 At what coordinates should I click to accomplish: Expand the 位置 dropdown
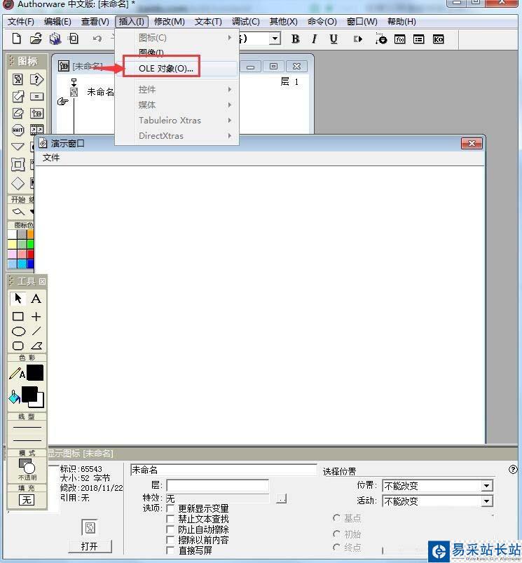pos(486,486)
